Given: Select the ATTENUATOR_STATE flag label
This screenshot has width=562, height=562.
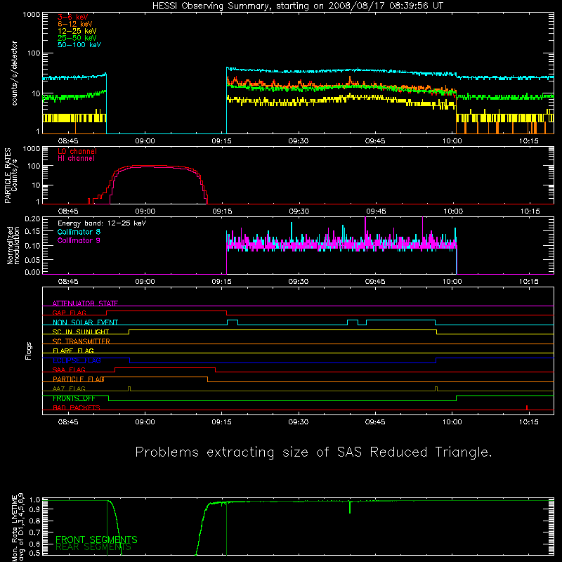Looking at the screenshot, I should (x=85, y=303).
